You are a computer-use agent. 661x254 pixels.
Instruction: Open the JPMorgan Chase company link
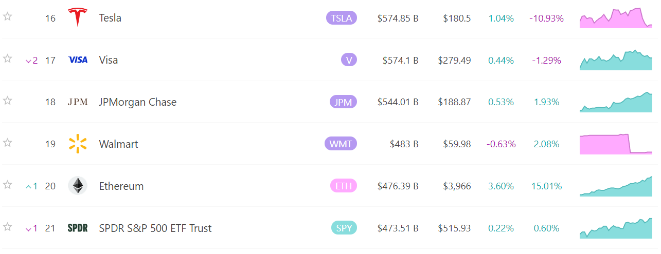tap(138, 102)
